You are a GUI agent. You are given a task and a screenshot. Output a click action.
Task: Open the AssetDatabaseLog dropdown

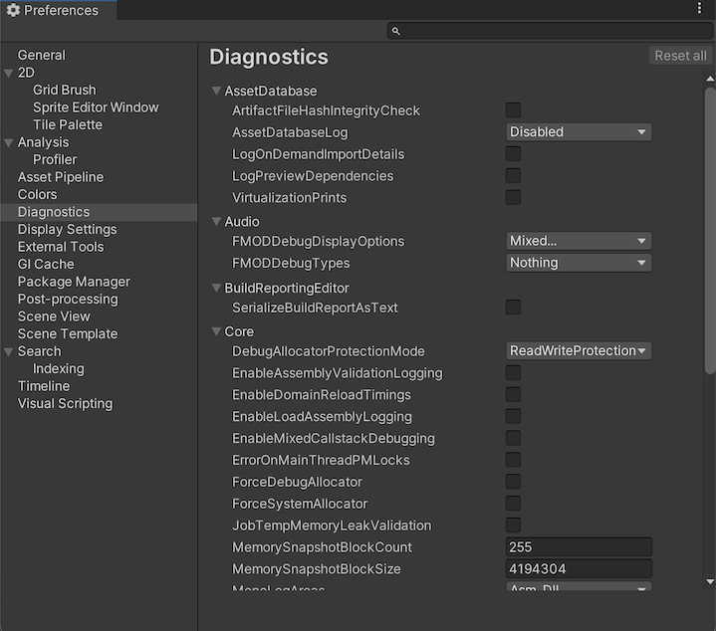[x=579, y=132]
